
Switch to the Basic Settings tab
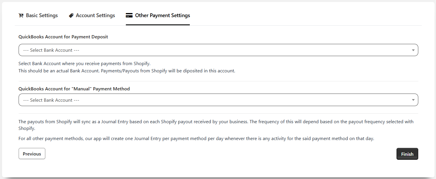pyautogui.click(x=42, y=16)
